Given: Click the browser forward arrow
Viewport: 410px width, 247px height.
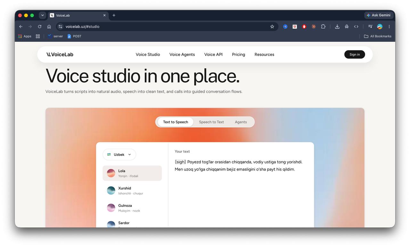Looking at the screenshot, I should click(30, 27).
